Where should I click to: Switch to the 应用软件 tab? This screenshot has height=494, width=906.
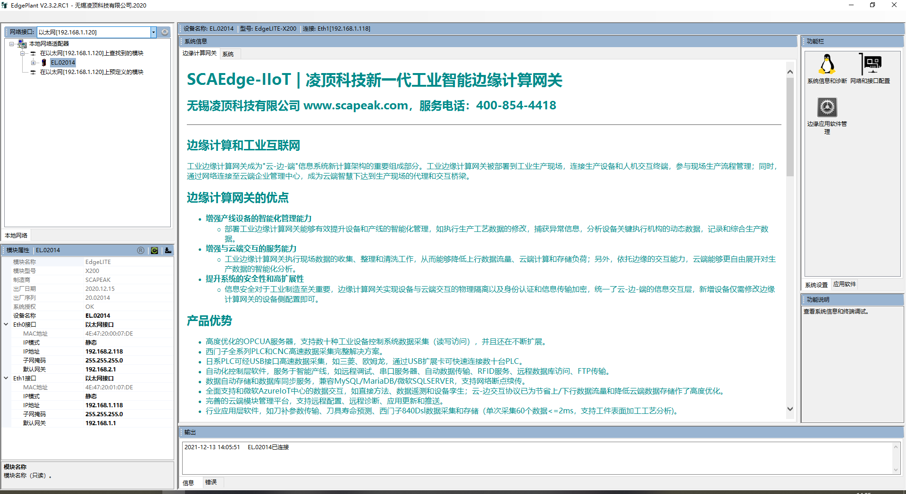tap(845, 284)
